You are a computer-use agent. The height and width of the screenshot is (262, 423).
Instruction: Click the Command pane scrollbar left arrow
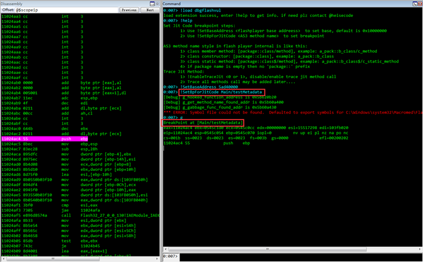(165, 249)
